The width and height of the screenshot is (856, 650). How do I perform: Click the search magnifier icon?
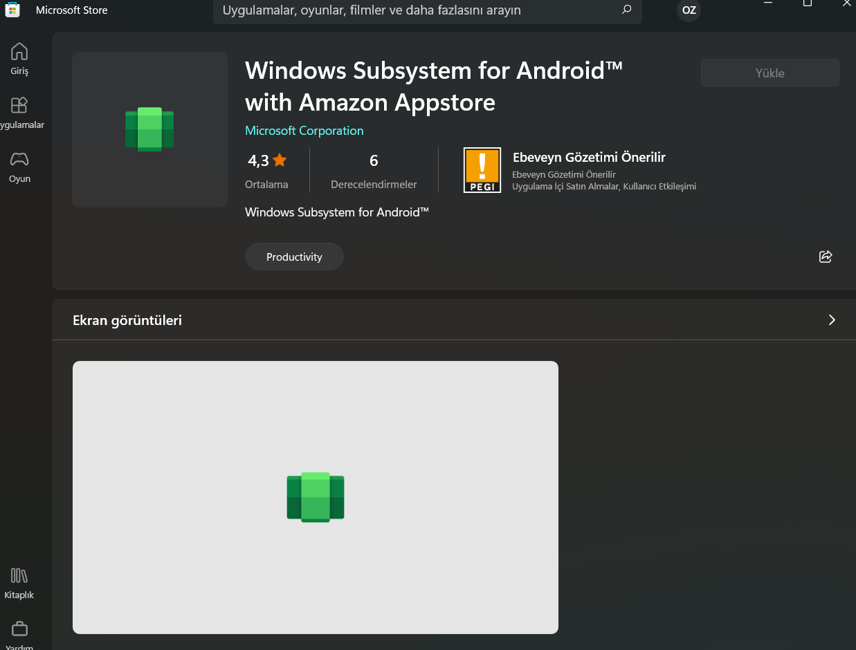point(627,10)
